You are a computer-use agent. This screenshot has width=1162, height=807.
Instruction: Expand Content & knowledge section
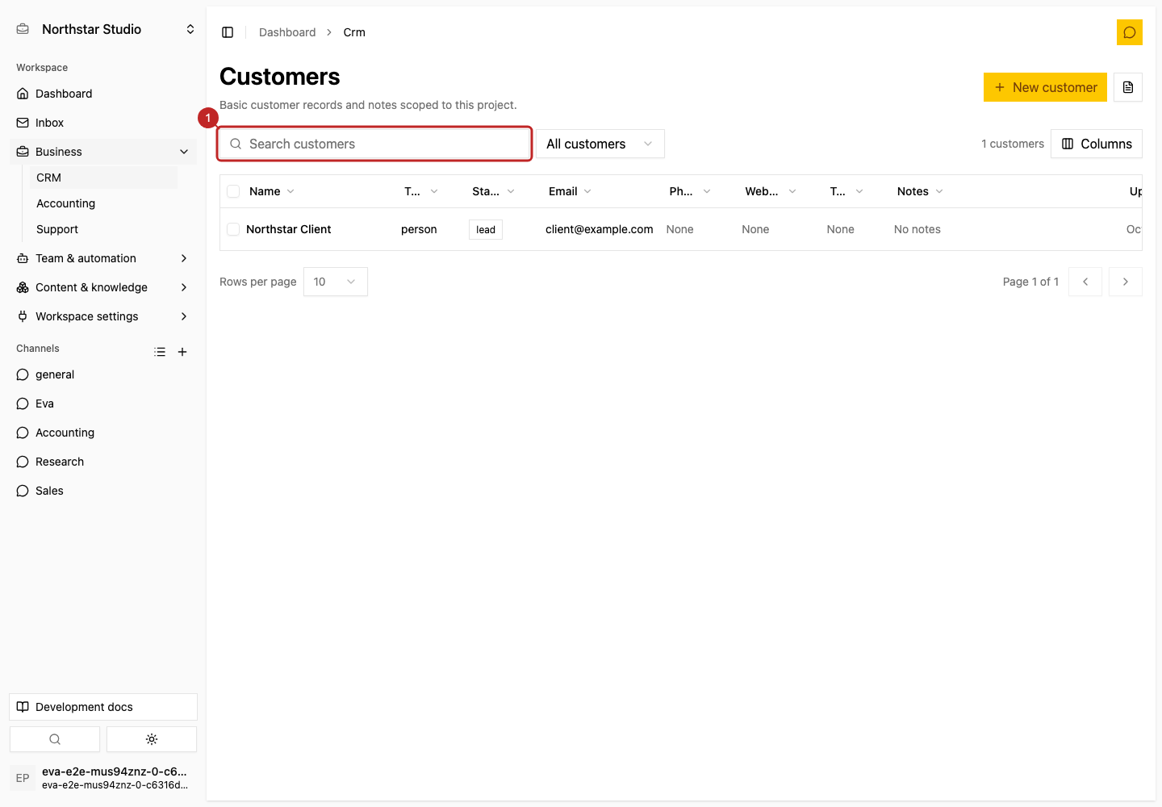point(103,287)
